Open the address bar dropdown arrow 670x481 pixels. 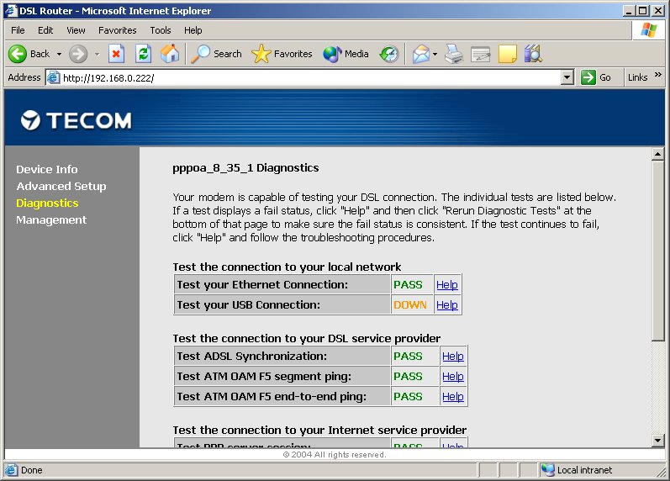[567, 77]
